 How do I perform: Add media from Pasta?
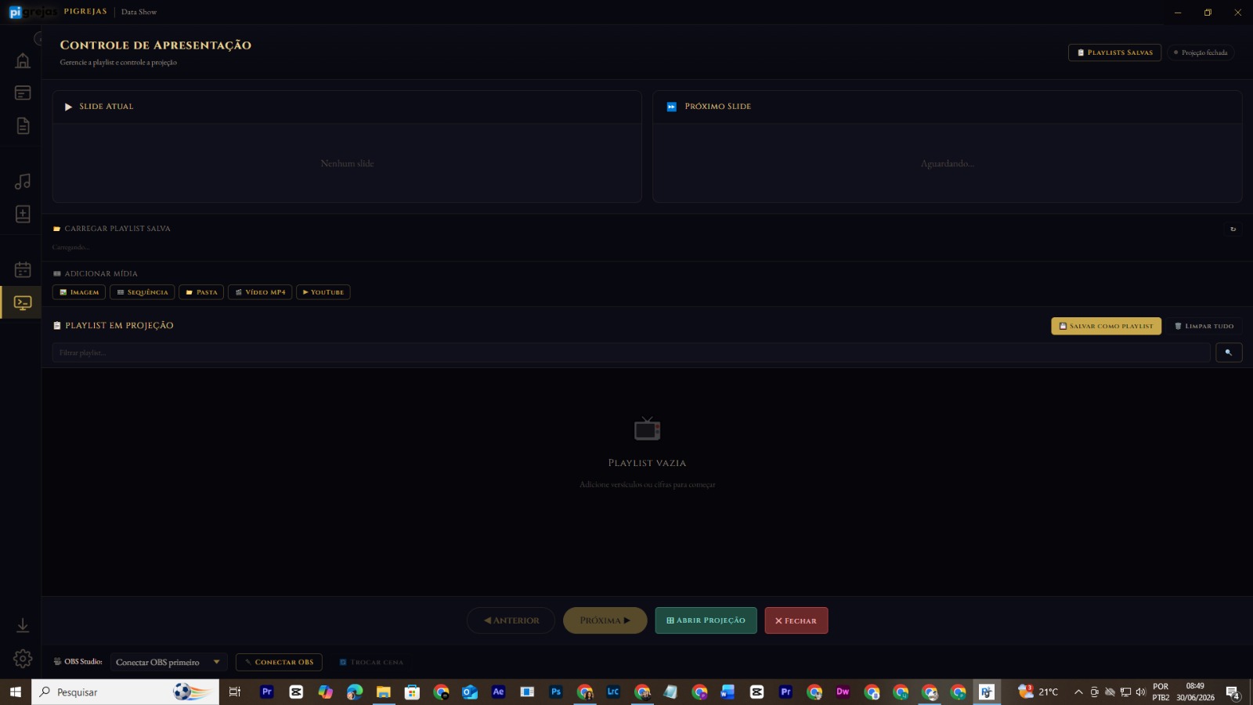201,292
